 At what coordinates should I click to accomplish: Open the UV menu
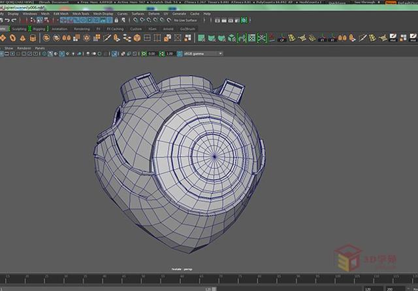coord(166,14)
